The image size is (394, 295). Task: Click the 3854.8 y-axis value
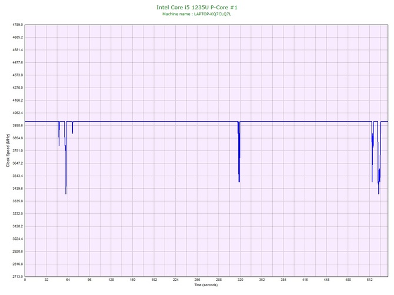[x=18, y=138]
